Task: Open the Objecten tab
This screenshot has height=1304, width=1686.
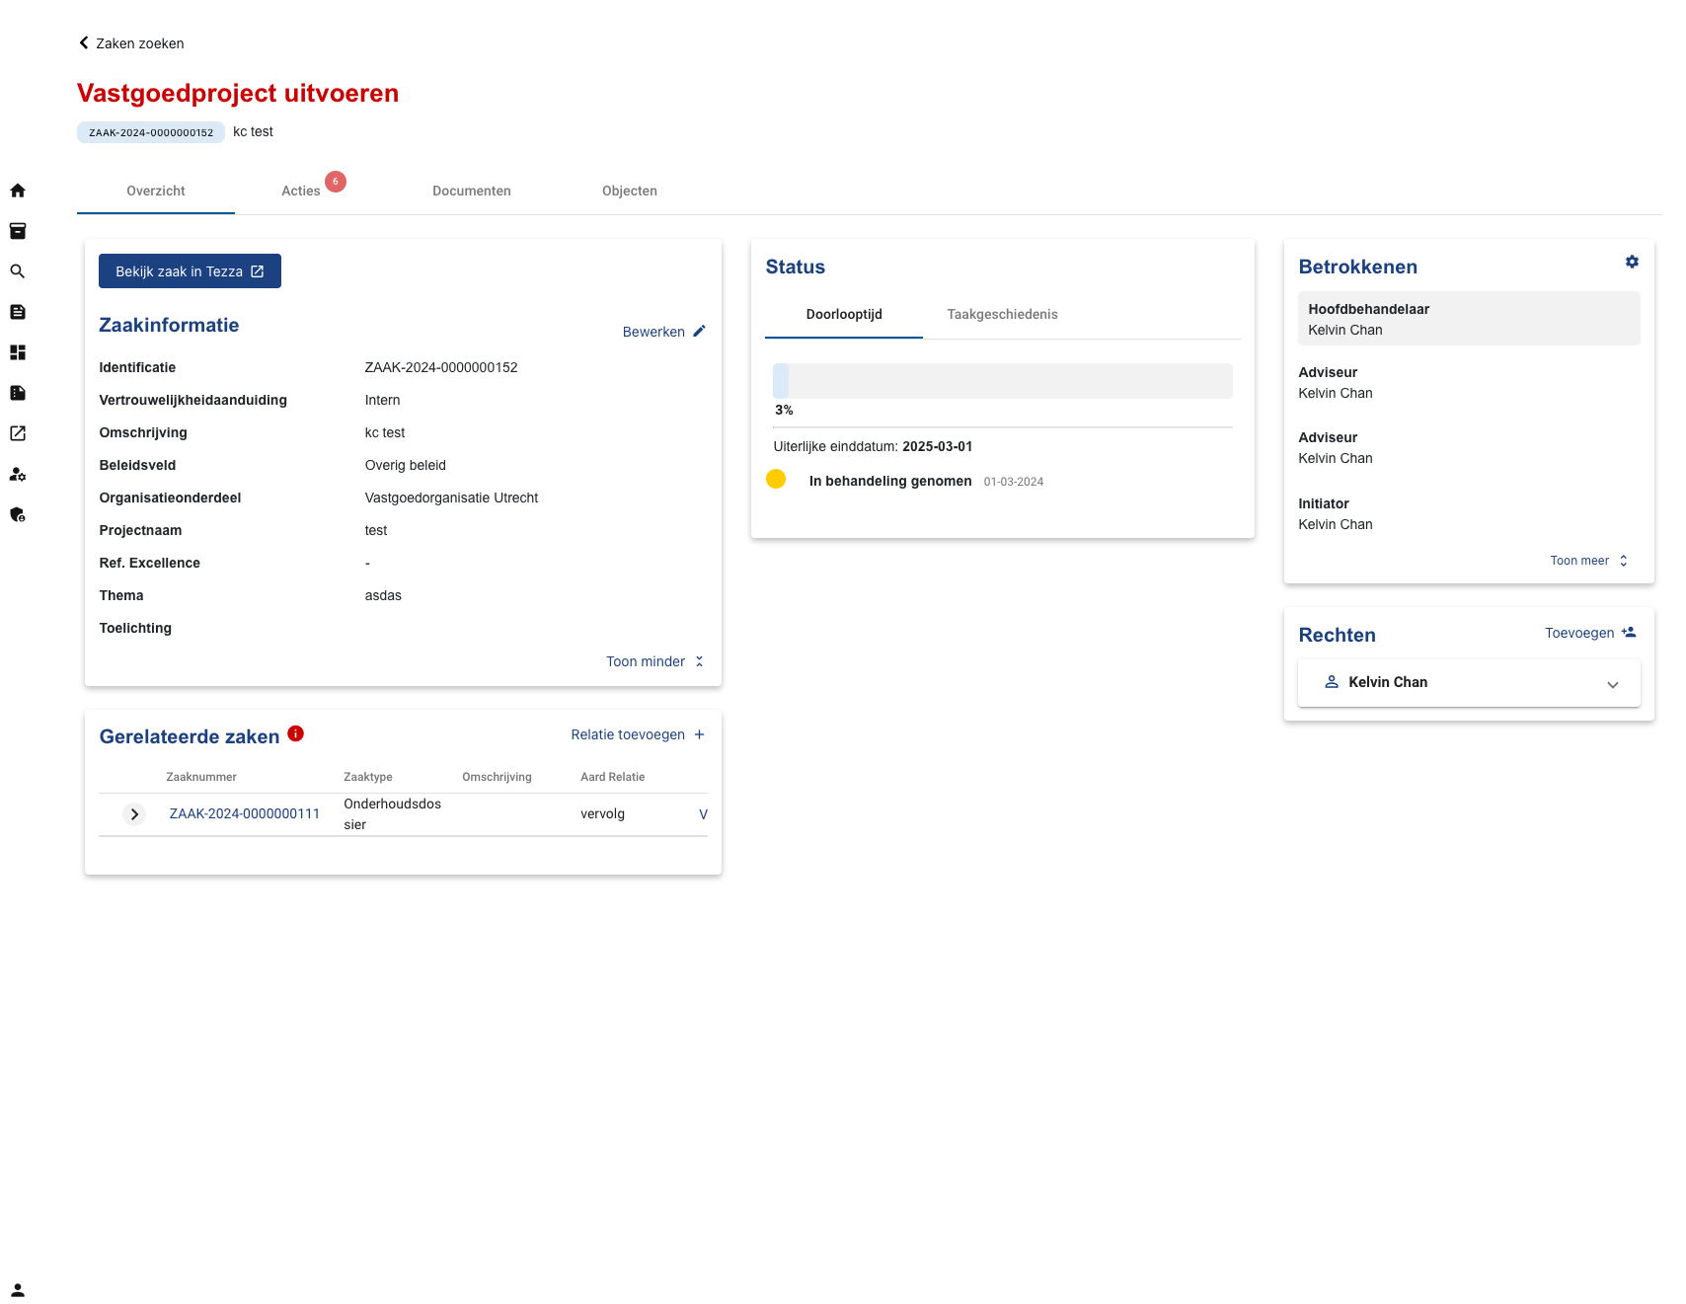Action: [630, 192]
